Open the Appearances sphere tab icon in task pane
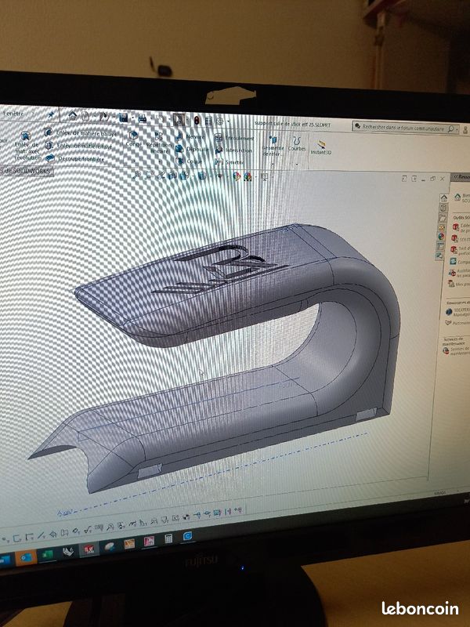This screenshot has width=470, height=627. click(x=441, y=237)
